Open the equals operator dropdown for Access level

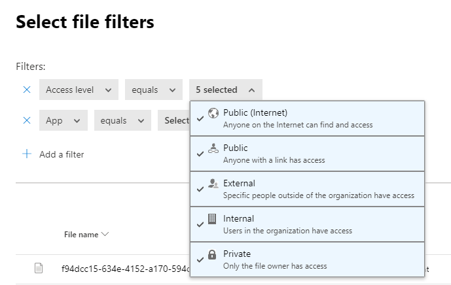coord(153,90)
